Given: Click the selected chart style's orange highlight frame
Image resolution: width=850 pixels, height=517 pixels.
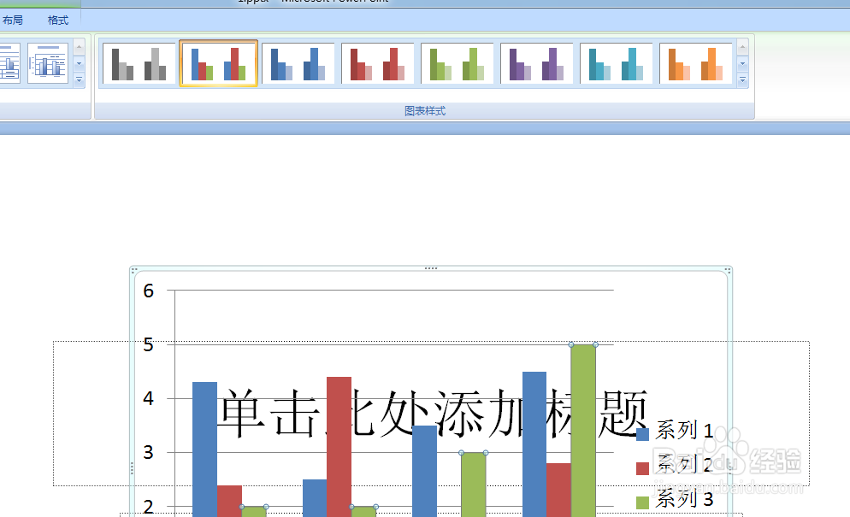Looking at the screenshot, I should 218,40.
